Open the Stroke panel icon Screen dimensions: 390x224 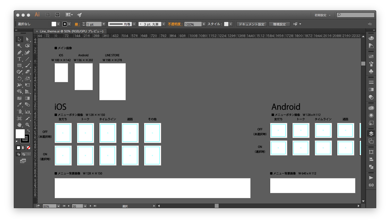[x=371, y=82]
